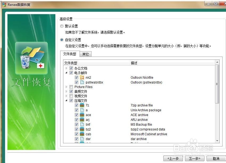Click the bz2 archive icon

pos(82,129)
